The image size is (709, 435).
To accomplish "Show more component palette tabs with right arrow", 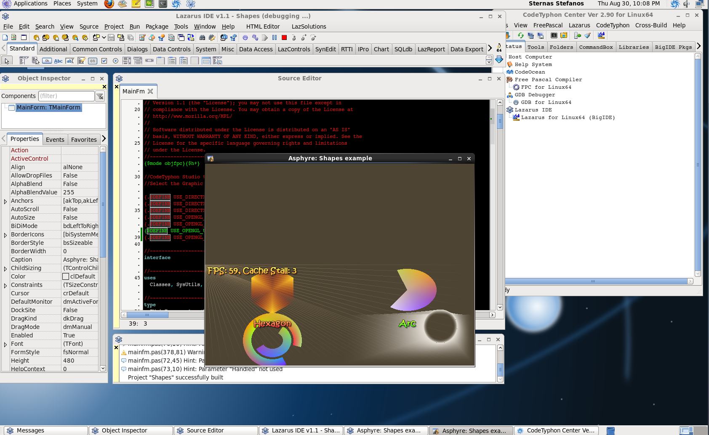I will [490, 48].
